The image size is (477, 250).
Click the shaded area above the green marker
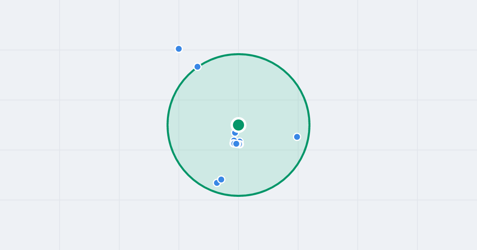(x=238, y=87)
